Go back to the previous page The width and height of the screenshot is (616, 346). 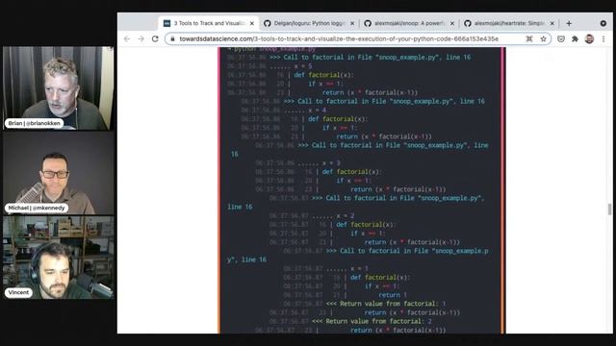click(127, 38)
